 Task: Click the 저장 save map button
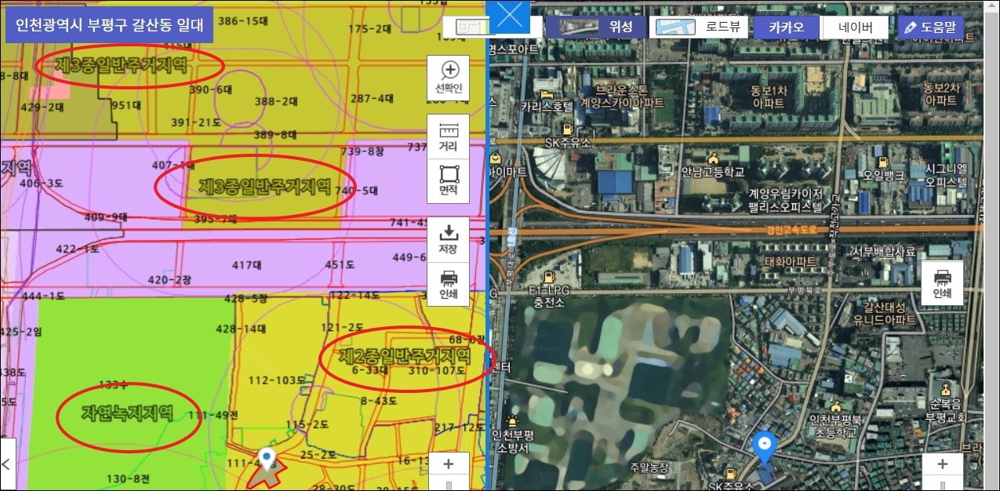pyautogui.click(x=449, y=240)
